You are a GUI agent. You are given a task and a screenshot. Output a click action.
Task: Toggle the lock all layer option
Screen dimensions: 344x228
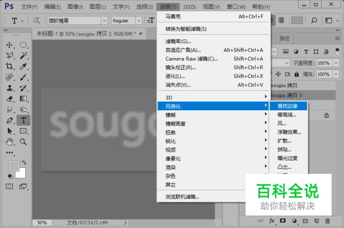point(297,75)
